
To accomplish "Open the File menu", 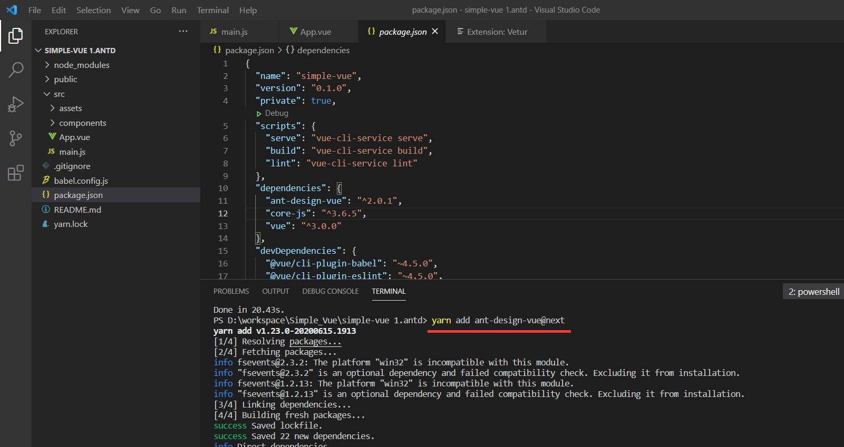I will [35, 10].
